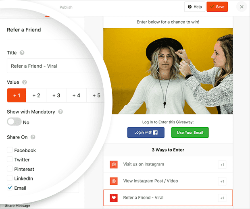Viewport: 250px width, 209px height.
Task: Open help tooltip next to Value
Action: coord(24,82)
